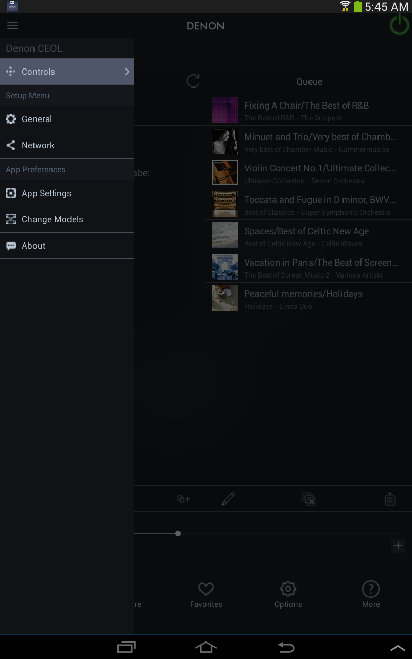
Task: Open Minuet and Trio album art
Action: [x=225, y=141]
